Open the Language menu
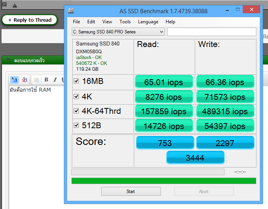The width and height of the screenshot is (268, 209). pyautogui.click(x=148, y=22)
